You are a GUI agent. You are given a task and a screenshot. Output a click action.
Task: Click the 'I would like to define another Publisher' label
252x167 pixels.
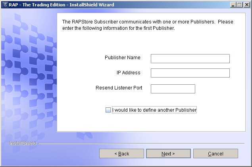(x=154, y=110)
